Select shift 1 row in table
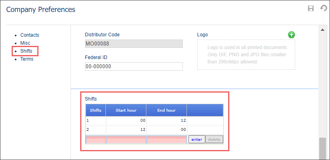The height and width of the screenshot is (160, 330). click(154, 120)
